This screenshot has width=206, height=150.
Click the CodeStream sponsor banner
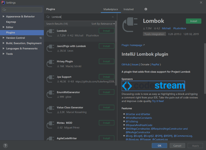153,86
